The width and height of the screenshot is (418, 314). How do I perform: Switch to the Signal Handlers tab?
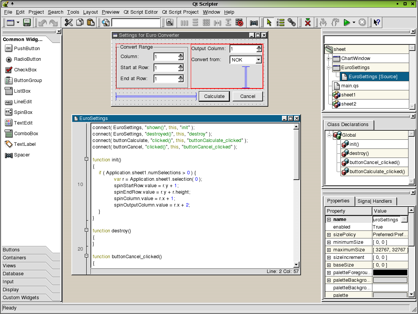[375, 201]
